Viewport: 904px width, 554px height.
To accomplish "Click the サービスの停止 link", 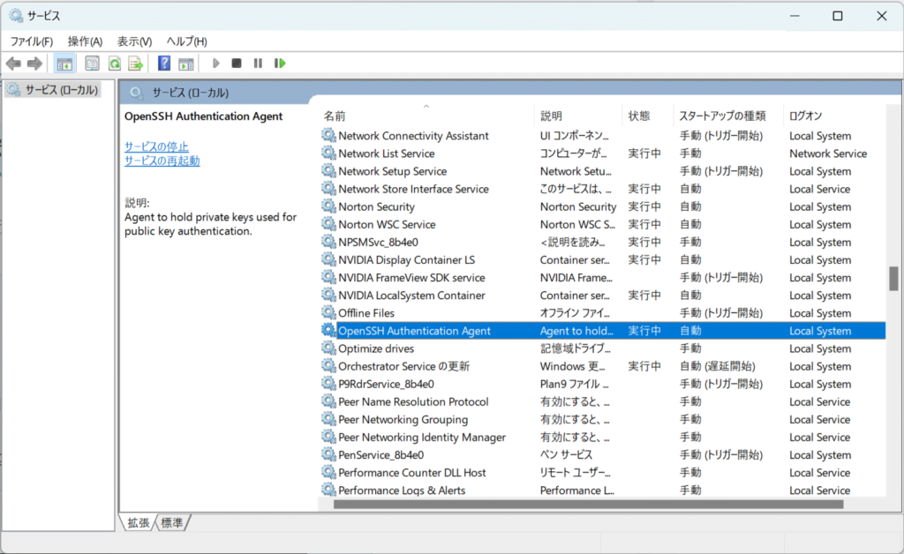I will 156,146.
